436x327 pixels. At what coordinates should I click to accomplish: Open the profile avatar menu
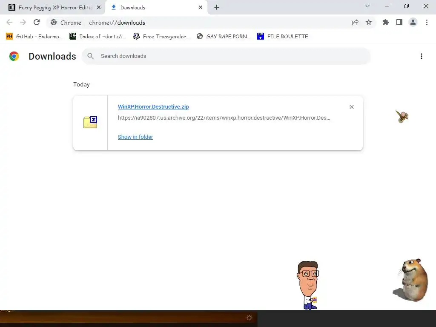click(413, 22)
